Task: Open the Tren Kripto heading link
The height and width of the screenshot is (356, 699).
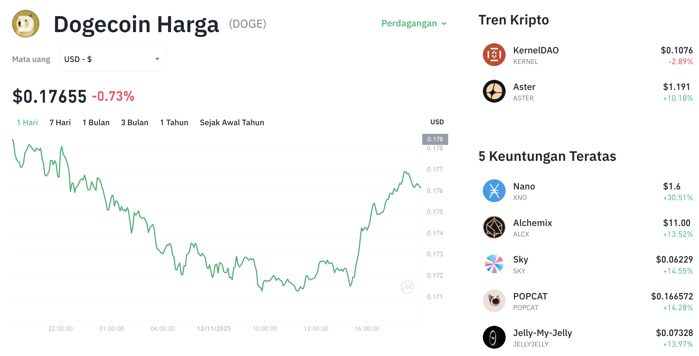Action: click(514, 20)
